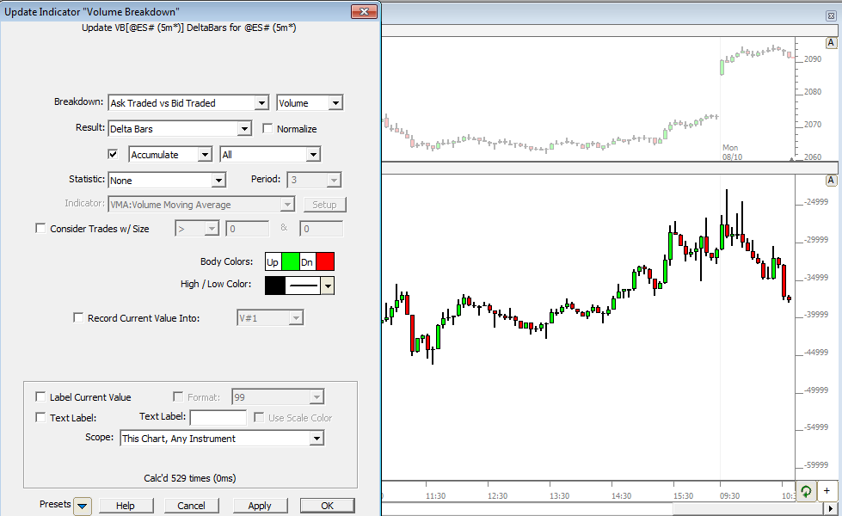This screenshot has width=842, height=516.
Task: Open the Presets arrow menu
Action: [83, 506]
